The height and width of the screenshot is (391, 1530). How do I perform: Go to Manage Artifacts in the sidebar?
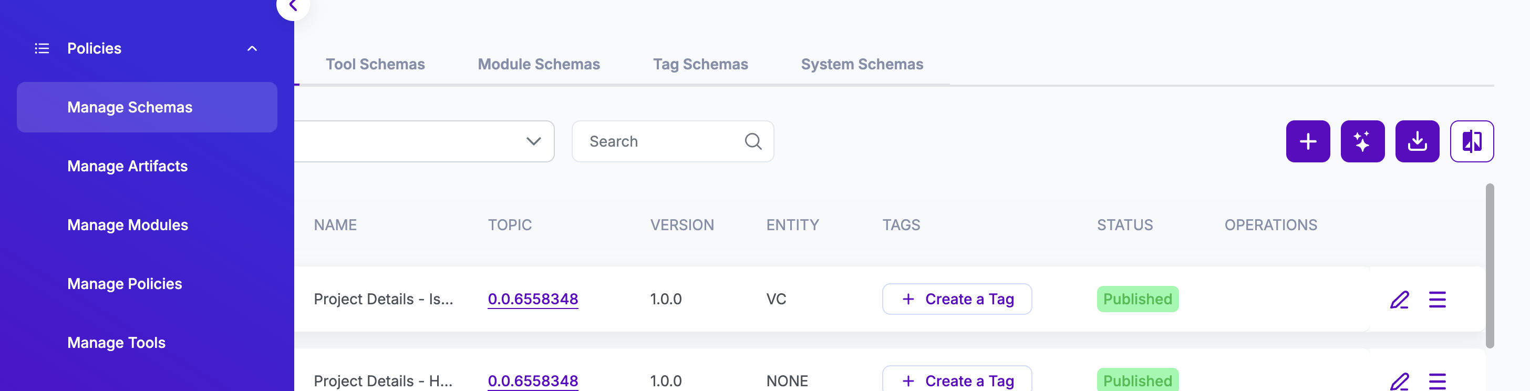(x=127, y=167)
